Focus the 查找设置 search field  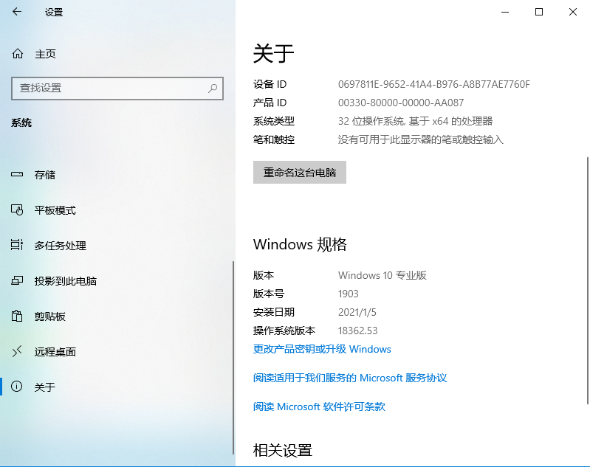click(117, 89)
